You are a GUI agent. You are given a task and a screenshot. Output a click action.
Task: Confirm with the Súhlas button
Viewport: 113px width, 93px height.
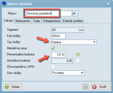13,87
